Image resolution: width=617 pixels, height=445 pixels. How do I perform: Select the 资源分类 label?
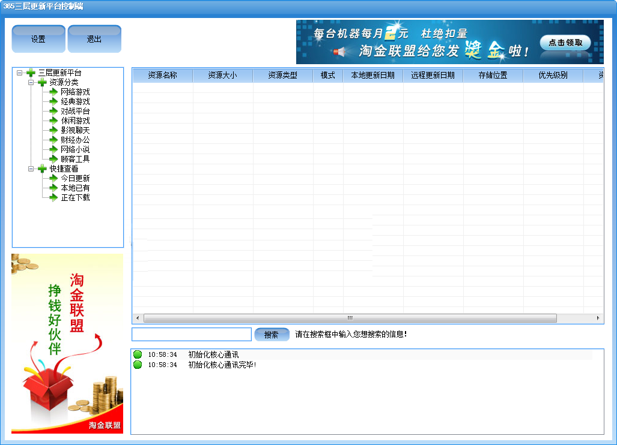coord(64,83)
